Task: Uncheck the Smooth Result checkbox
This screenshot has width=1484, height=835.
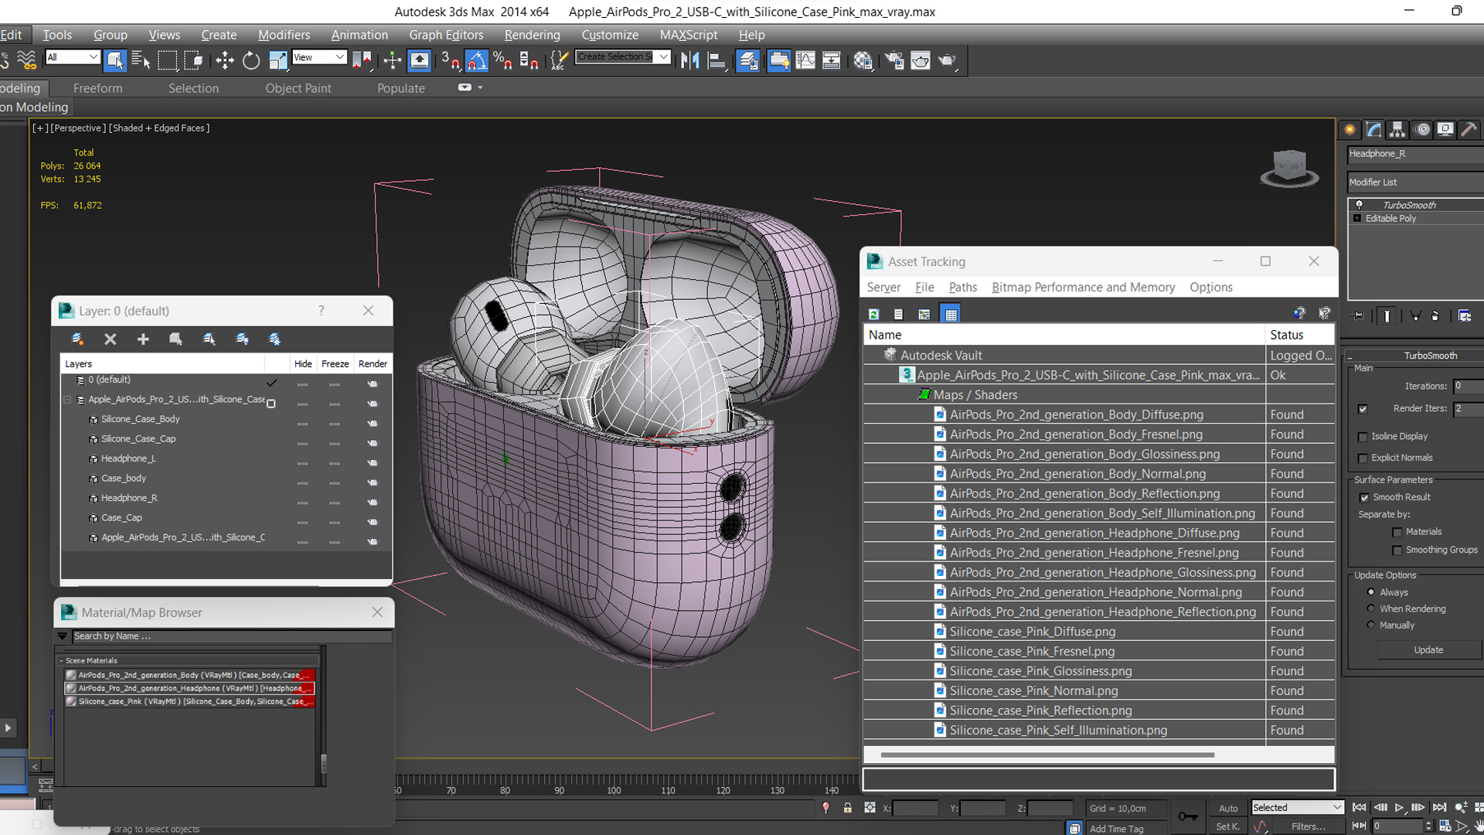Action: pyautogui.click(x=1364, y=497)
